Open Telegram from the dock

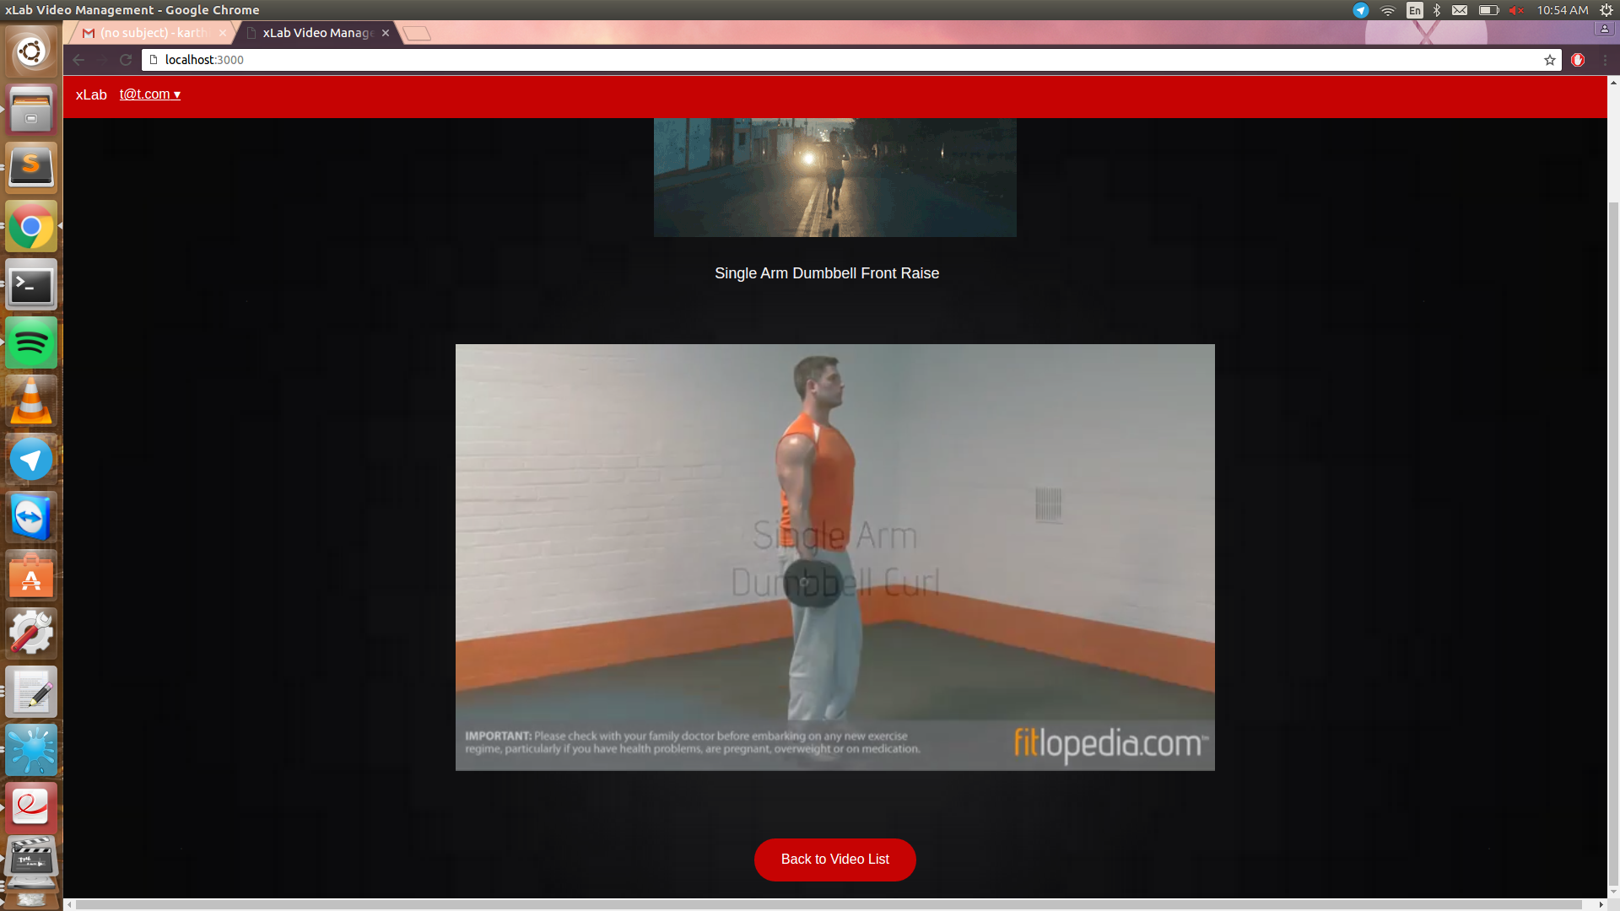tap(31, 460)
